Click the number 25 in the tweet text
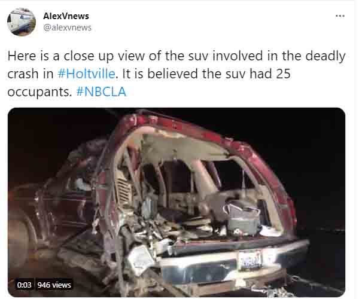Viewport: 359px width, 299px height. pyautogui.click(x=283, y=74)
